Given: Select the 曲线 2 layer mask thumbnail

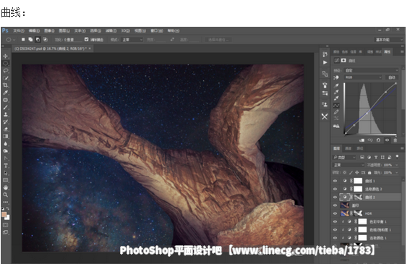Looking at the screenshot, I should 358,197.
